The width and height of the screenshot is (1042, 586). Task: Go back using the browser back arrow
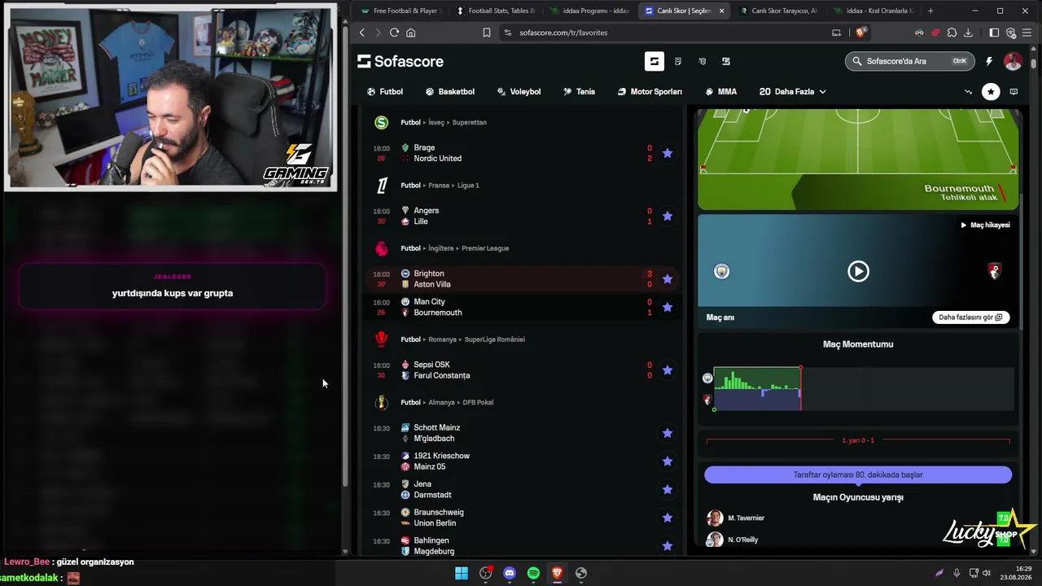[x=362, y=33]
